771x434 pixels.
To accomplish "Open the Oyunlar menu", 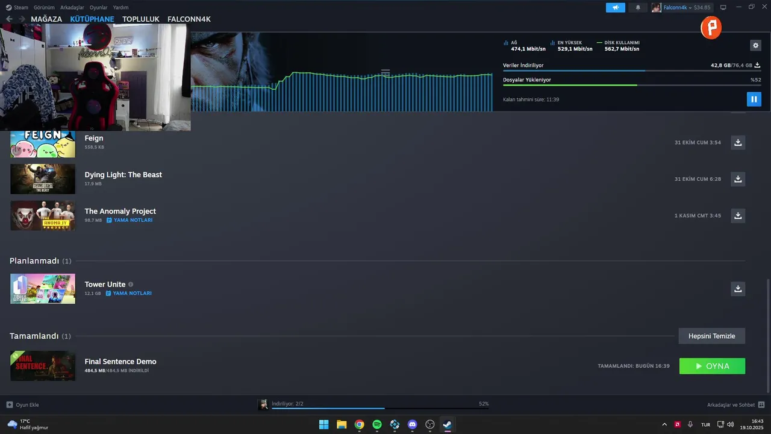I will pos(99,7).
